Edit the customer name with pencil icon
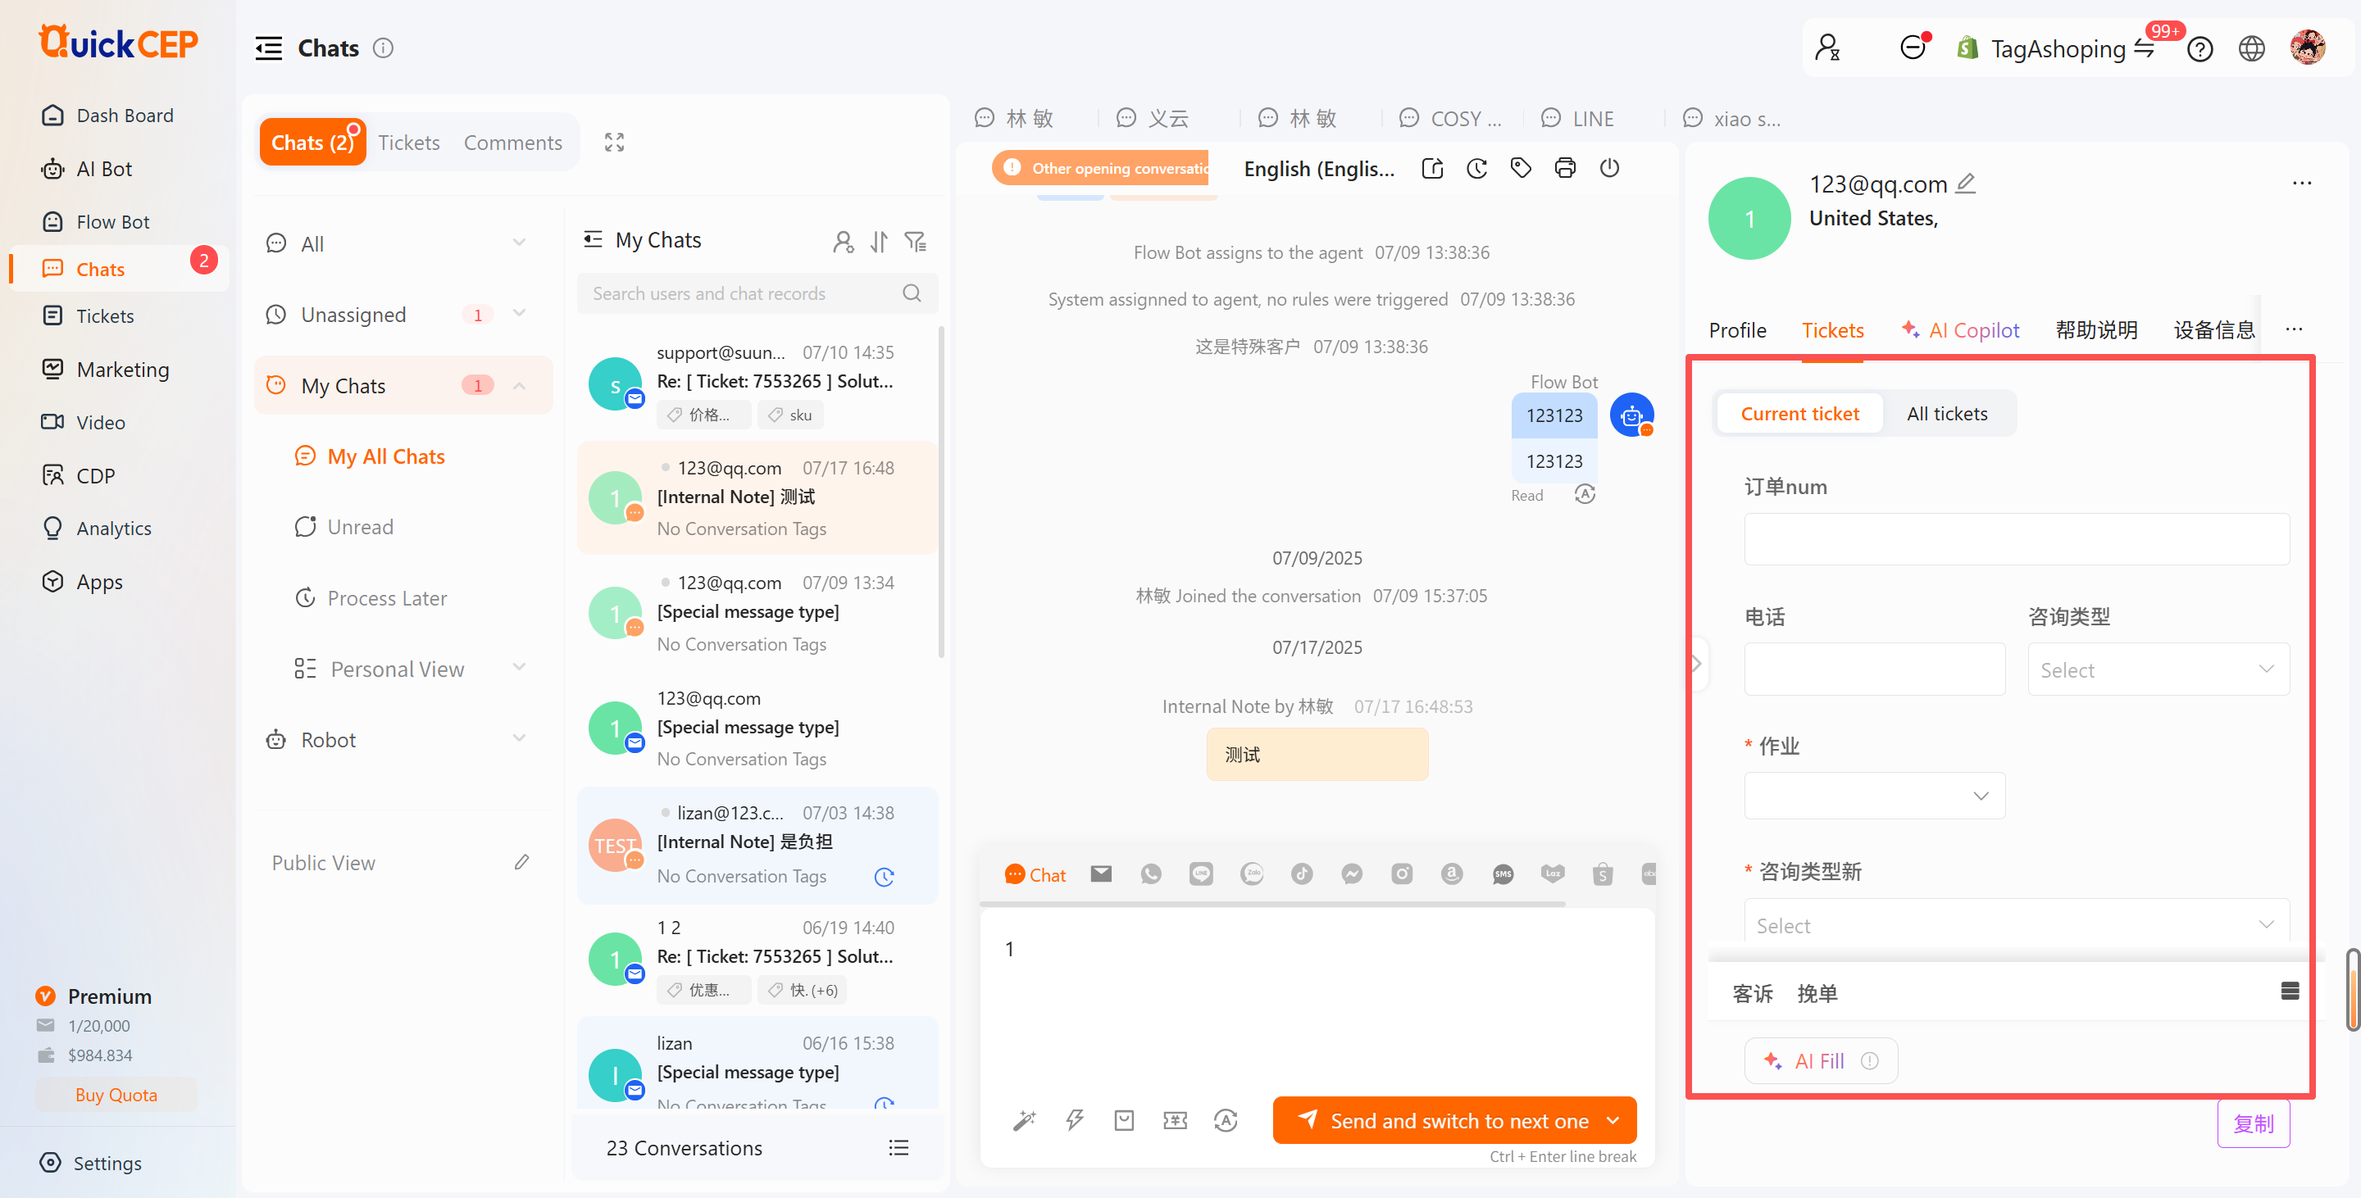The image size is (2361, 1198). [x=1966, y=184]
